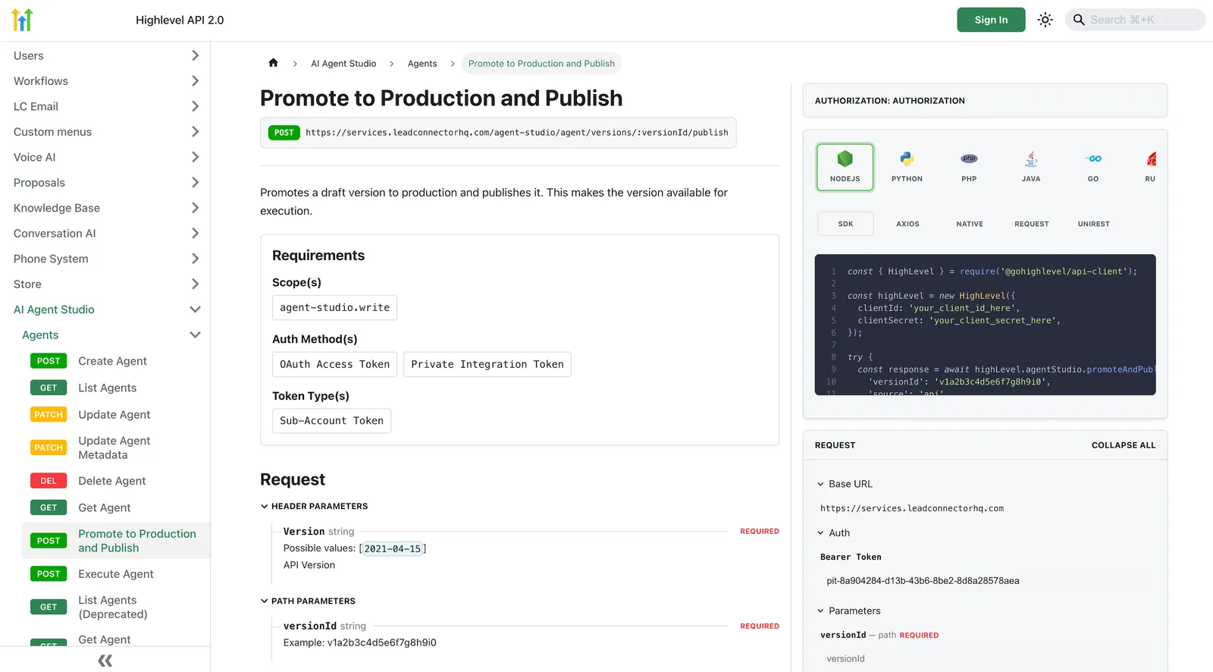
Task: Click GET badge beside List Agents
Action: click(49, 388)
